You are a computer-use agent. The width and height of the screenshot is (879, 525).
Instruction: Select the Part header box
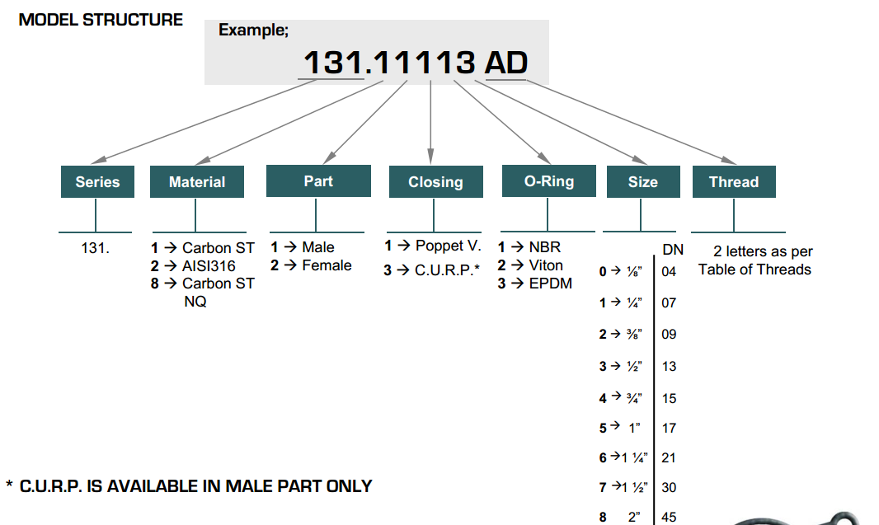[318, 181]
